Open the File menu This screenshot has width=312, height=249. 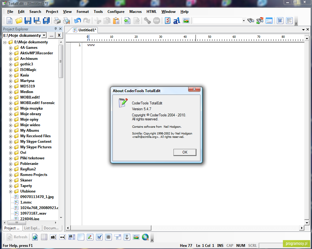[10, 12]
